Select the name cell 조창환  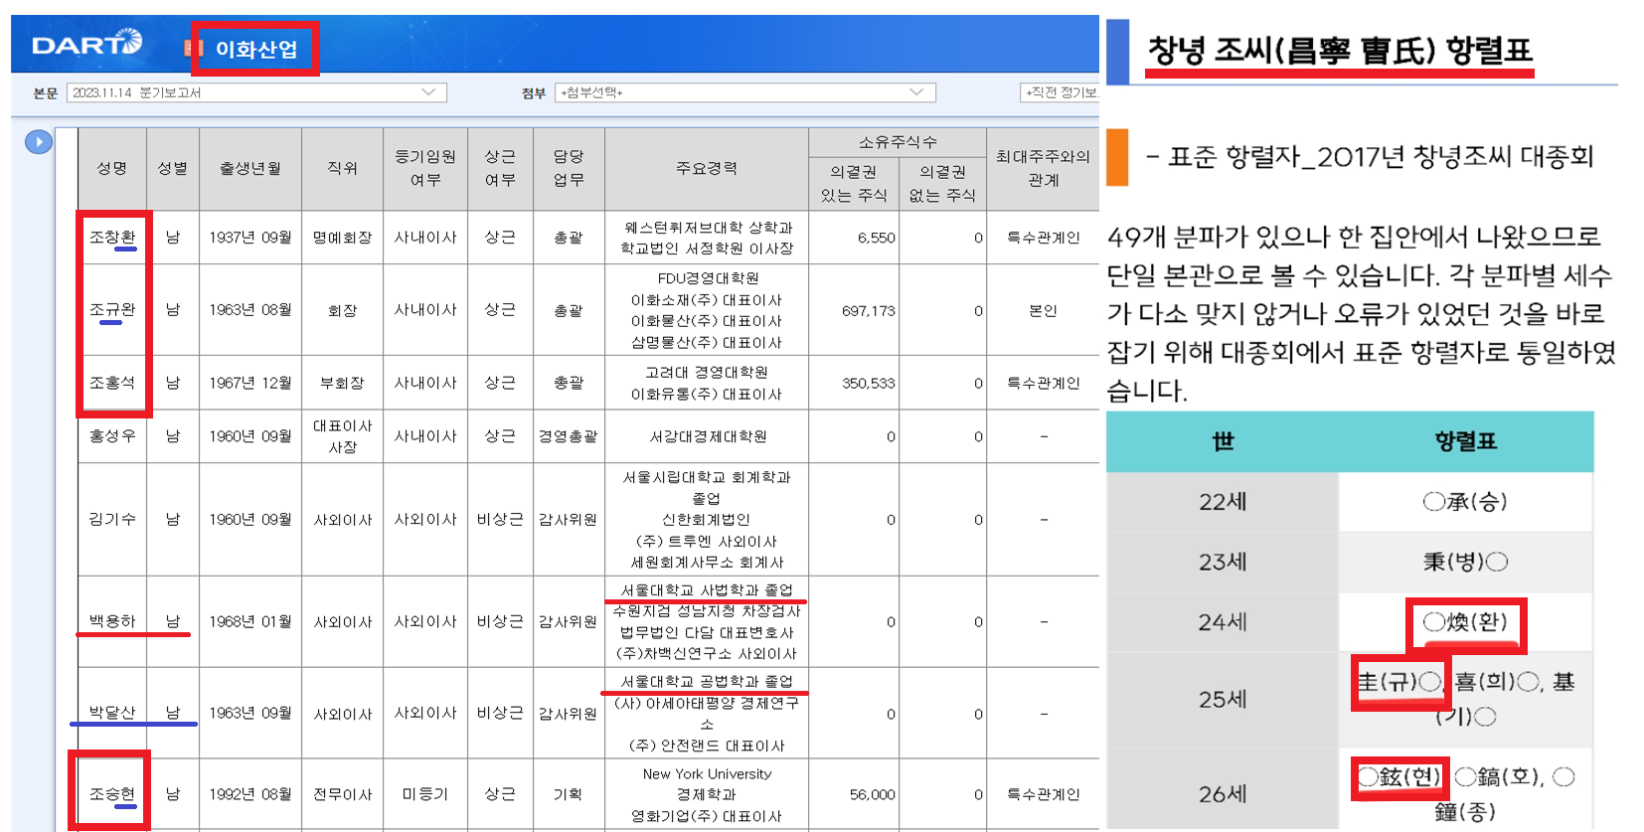coord(112,238)
